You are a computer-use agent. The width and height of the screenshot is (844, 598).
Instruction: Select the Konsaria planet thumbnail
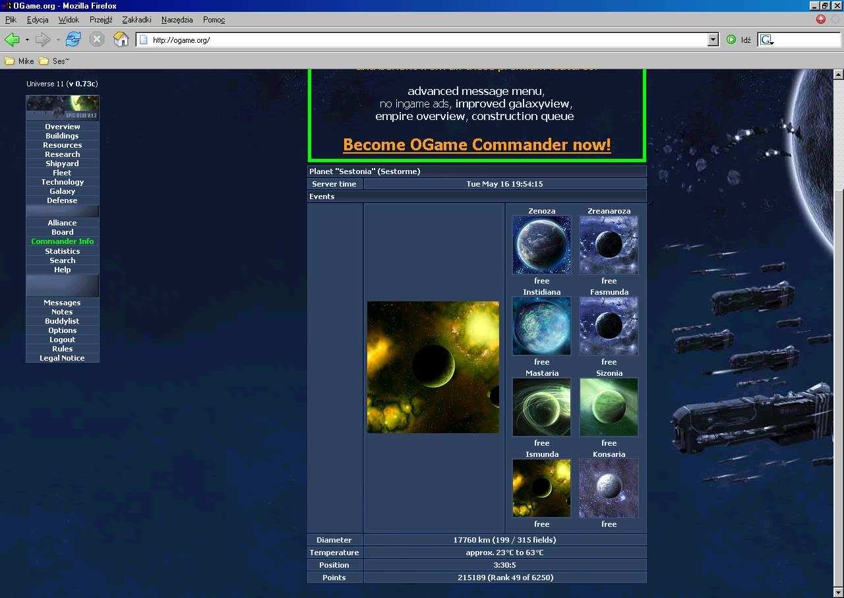pyautogui.click(x=609, y=488)
